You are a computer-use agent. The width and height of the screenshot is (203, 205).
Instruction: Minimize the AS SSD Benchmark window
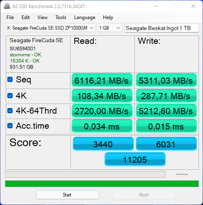pos(156,6)
